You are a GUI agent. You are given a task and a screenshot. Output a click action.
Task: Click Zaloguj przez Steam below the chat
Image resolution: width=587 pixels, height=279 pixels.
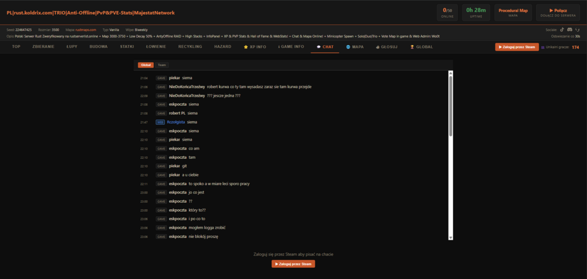coord(293,264)
